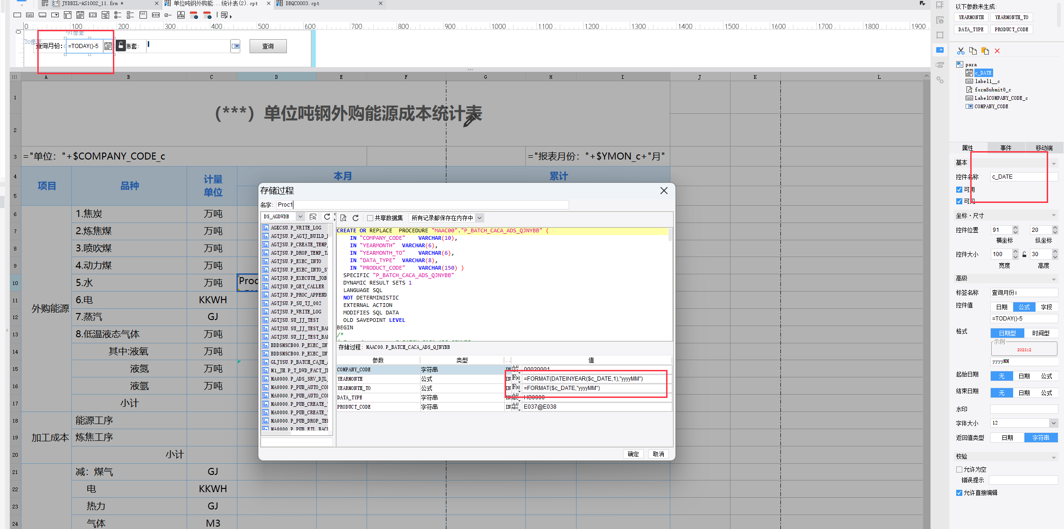The height and width of the screenshot is (529, 1064).
Task: Set widget value type to 日期
Action: 1001,307
